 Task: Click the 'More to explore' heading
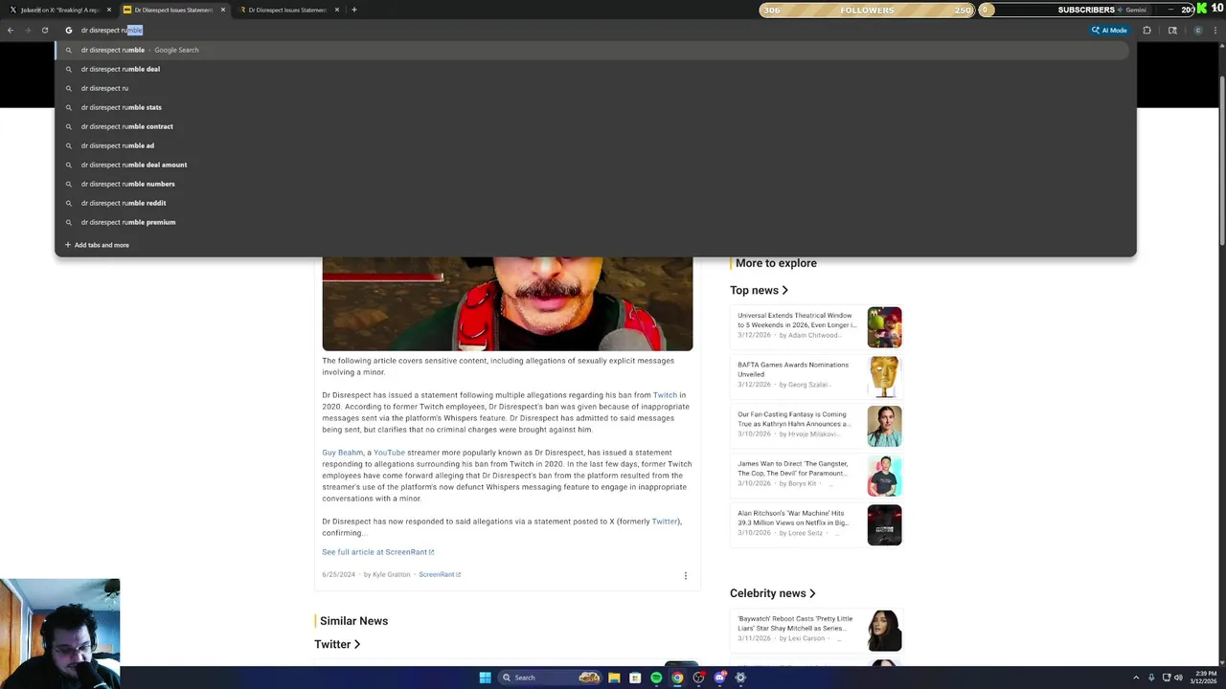pyautogui.click(x=776, y=263)
